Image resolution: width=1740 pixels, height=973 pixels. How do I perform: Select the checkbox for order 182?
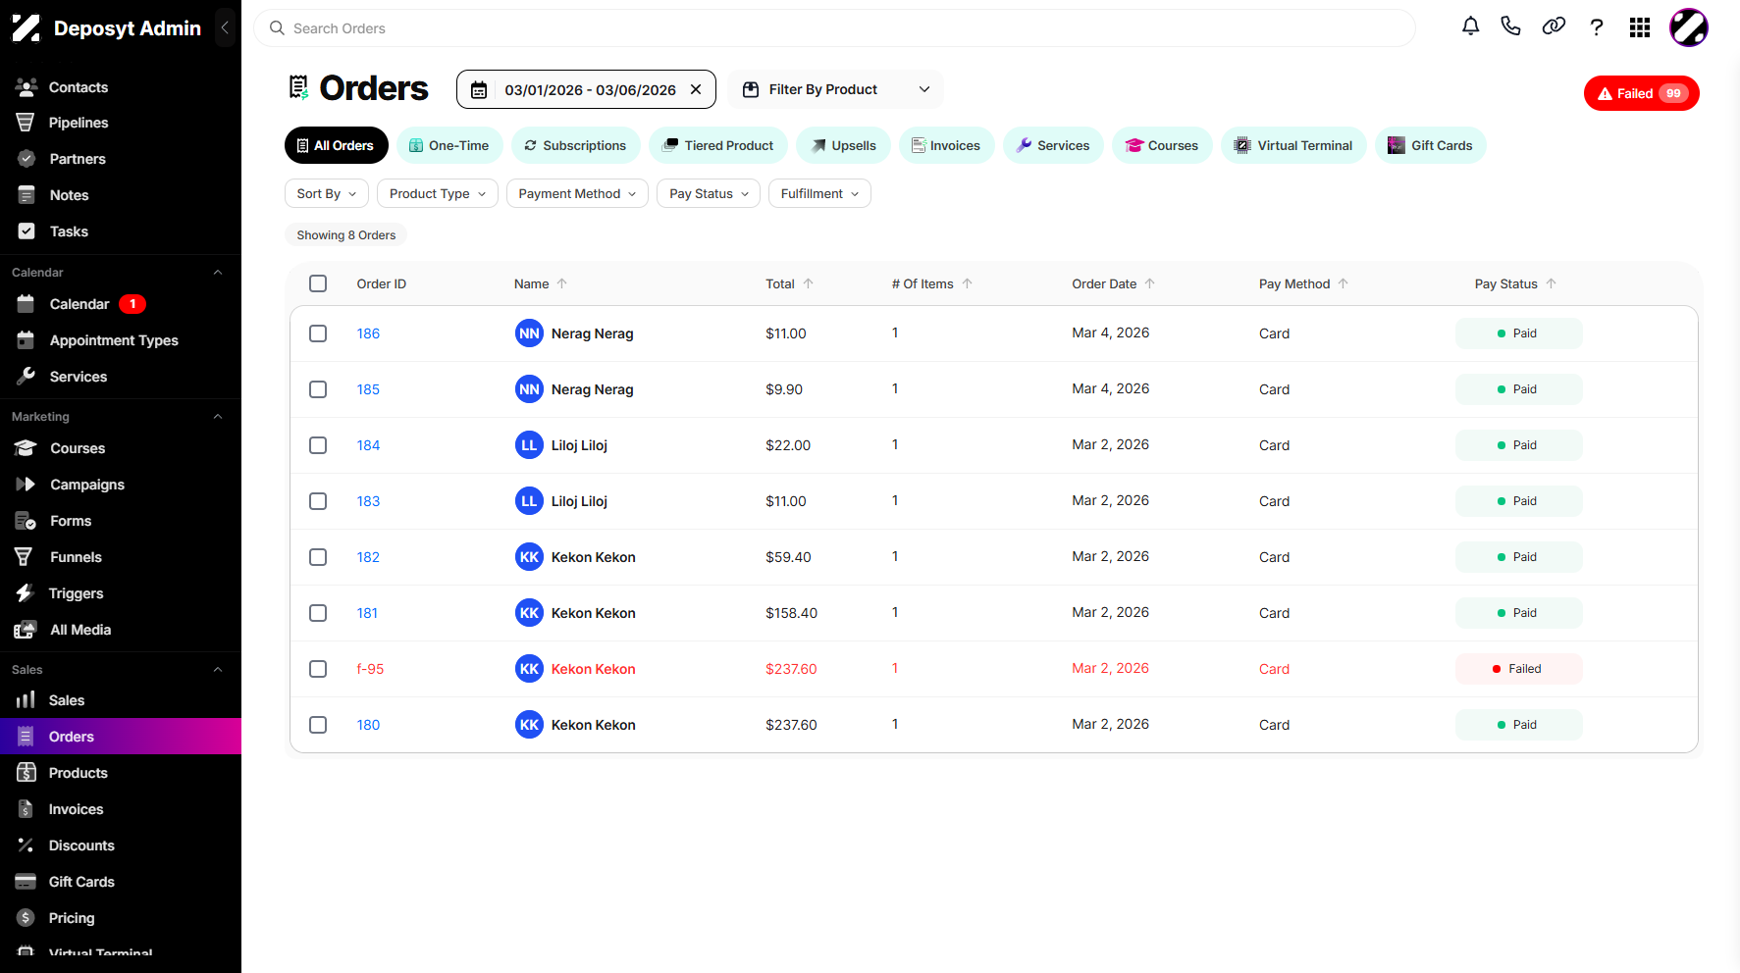(318, 557)
